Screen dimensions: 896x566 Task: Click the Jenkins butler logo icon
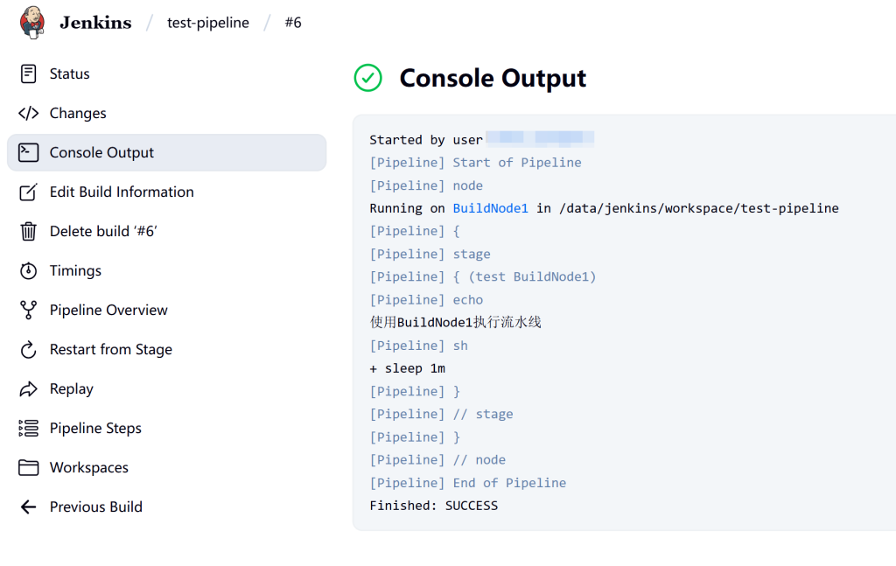click(x=31, y=23)
